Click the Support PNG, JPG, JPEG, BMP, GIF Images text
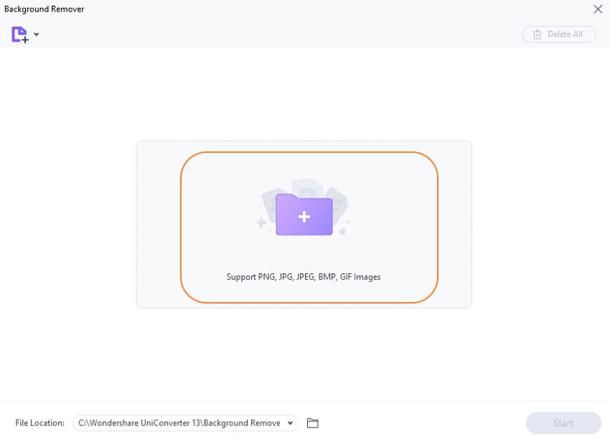The height and width of the screenshot is (437, 610). 304,277
